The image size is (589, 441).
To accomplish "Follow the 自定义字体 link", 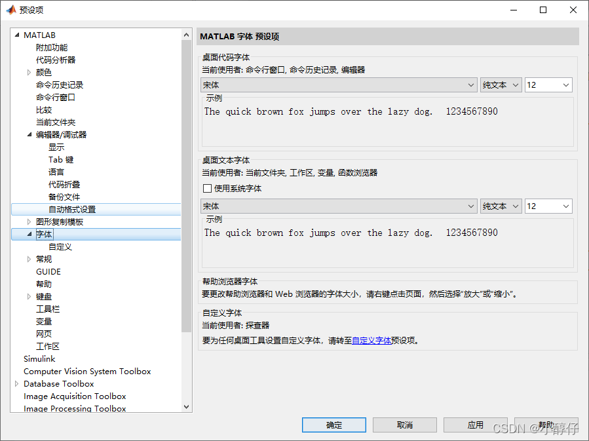I will (x=371, y=340).
